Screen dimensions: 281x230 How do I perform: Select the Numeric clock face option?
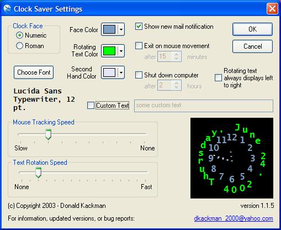pyautogui.click(x=19, y=35)
